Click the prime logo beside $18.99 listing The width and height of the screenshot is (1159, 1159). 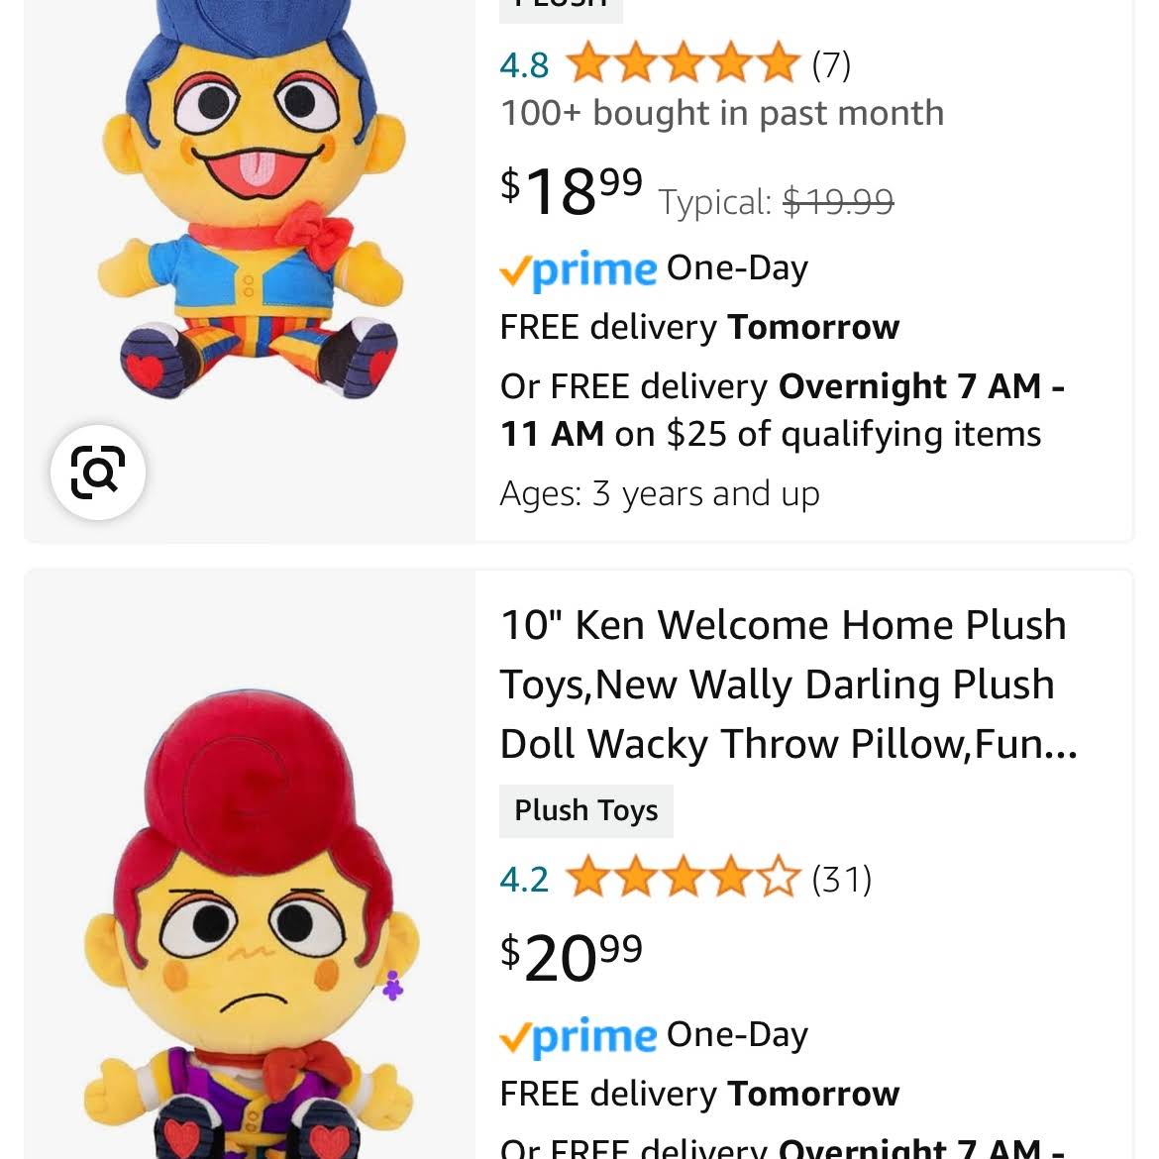tap(579, 269)
